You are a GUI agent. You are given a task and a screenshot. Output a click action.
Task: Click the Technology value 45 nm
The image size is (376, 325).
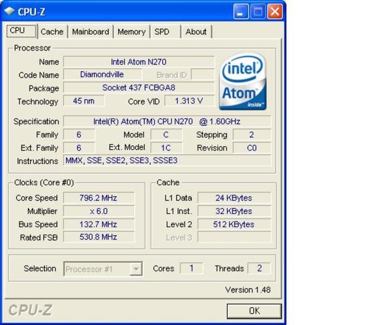tap(84, 101)
